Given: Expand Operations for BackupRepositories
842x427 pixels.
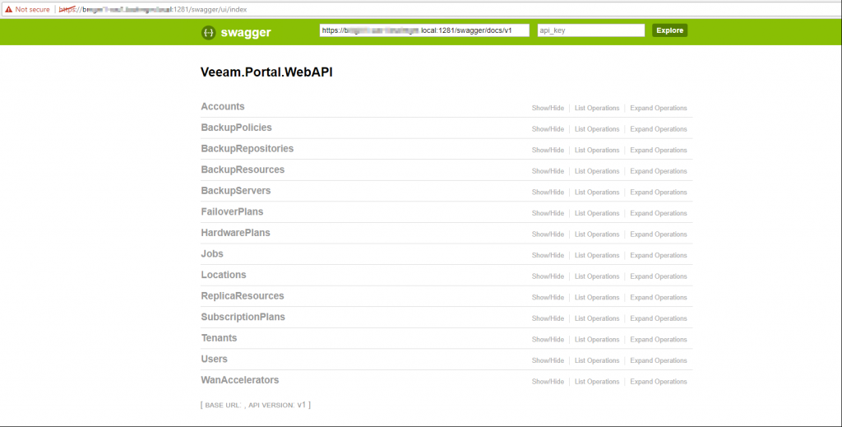Looking at the screenshot, I should pyautogui.click(x=658, y=151).
